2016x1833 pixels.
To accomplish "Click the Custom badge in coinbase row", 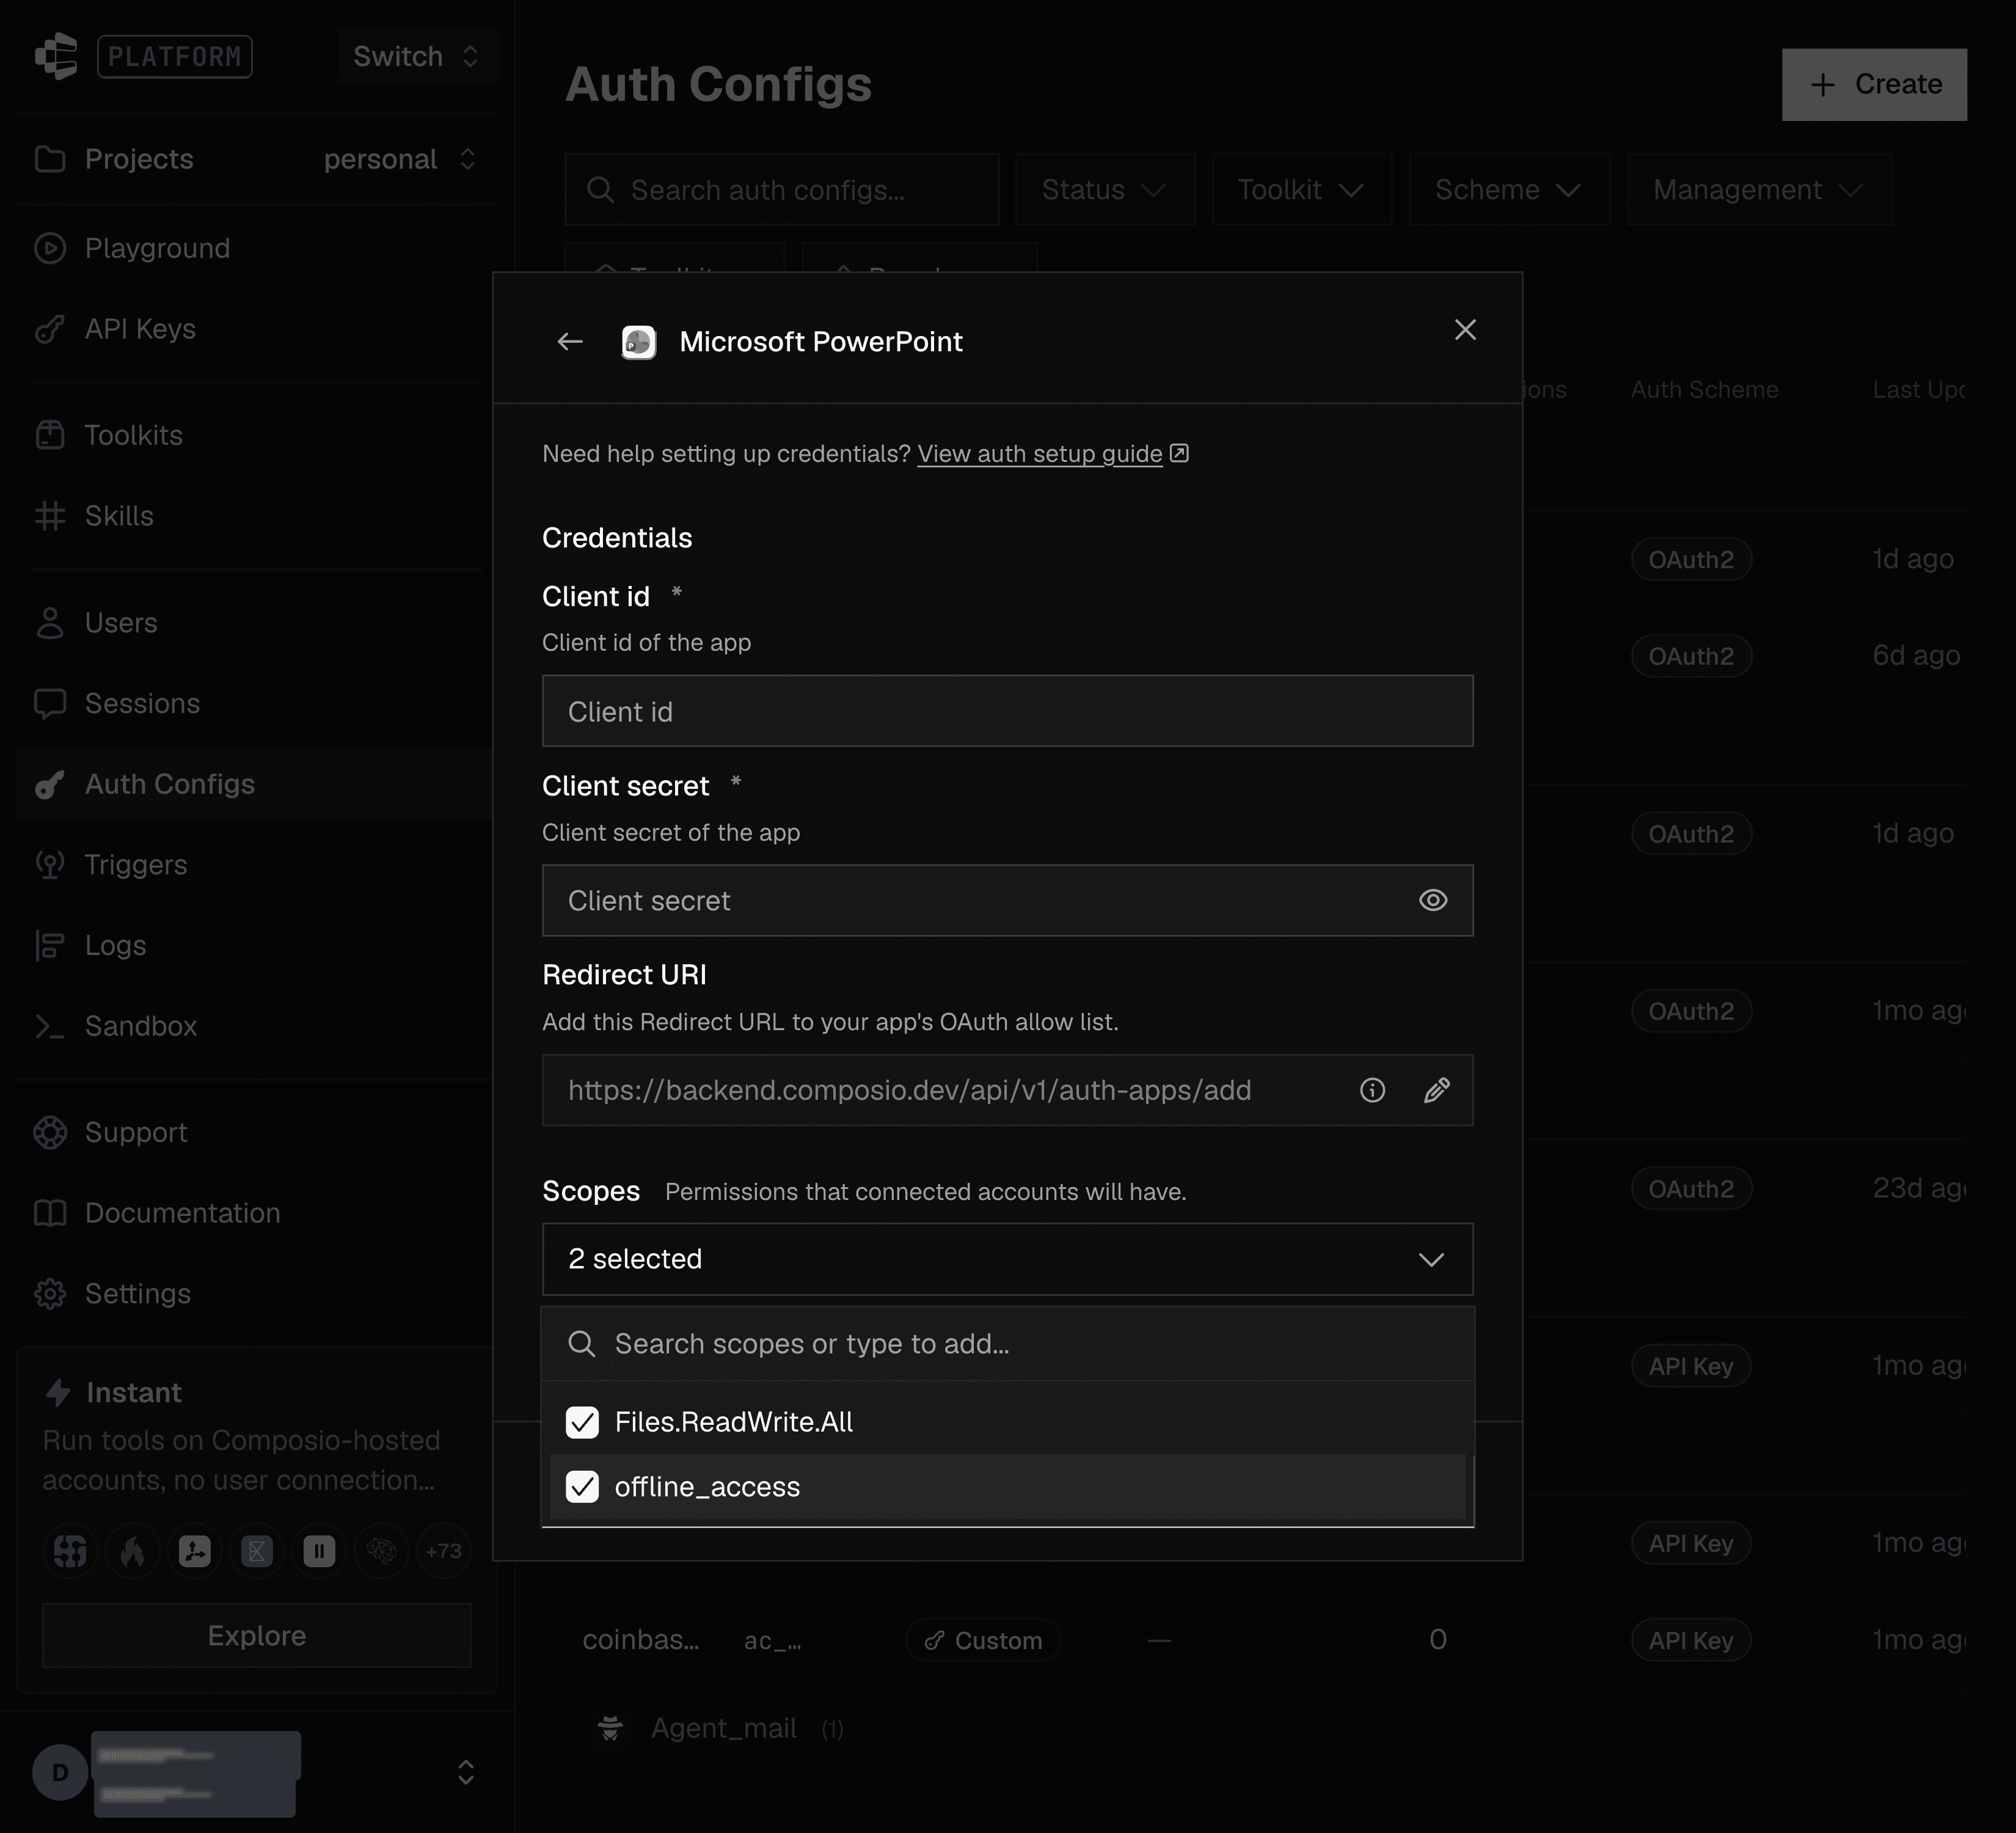I will click(983, 1640).
